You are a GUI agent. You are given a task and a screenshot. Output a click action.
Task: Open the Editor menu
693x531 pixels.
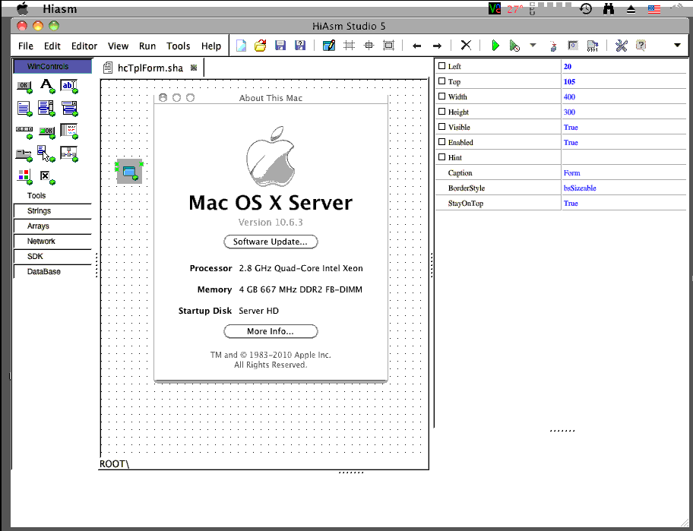point(84,46)
